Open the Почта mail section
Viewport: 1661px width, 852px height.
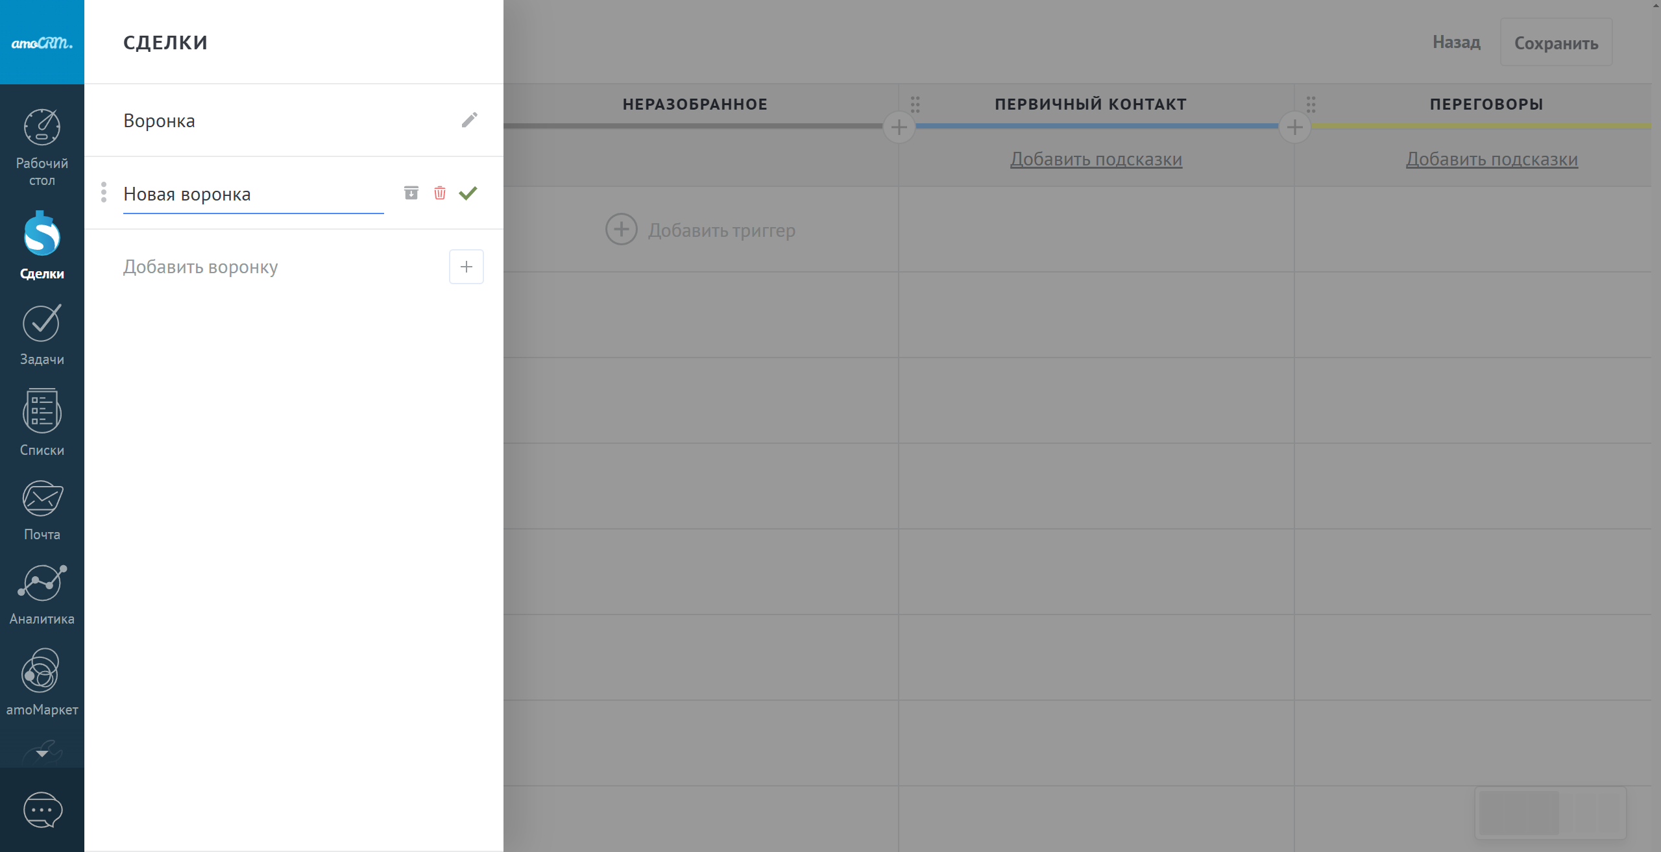(42, 510)
